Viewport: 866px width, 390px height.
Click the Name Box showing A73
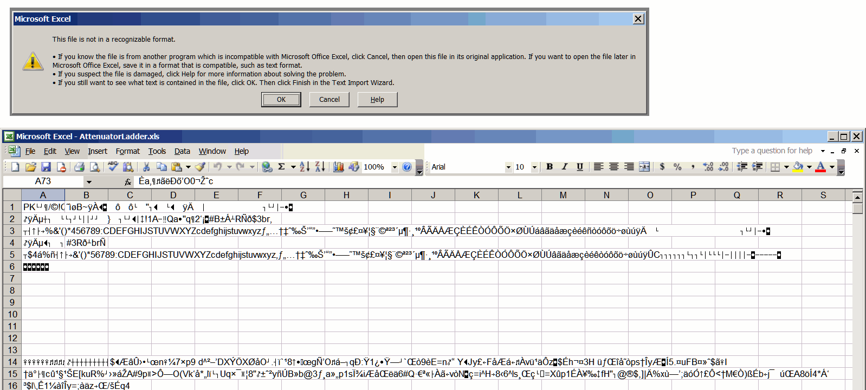[x=43, y=181]
